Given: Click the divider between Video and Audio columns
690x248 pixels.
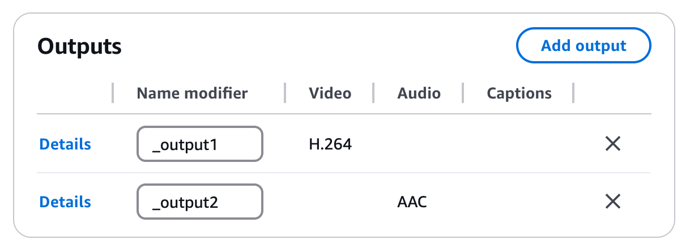Looking at the screenshot, I should [x=373, y=93].
